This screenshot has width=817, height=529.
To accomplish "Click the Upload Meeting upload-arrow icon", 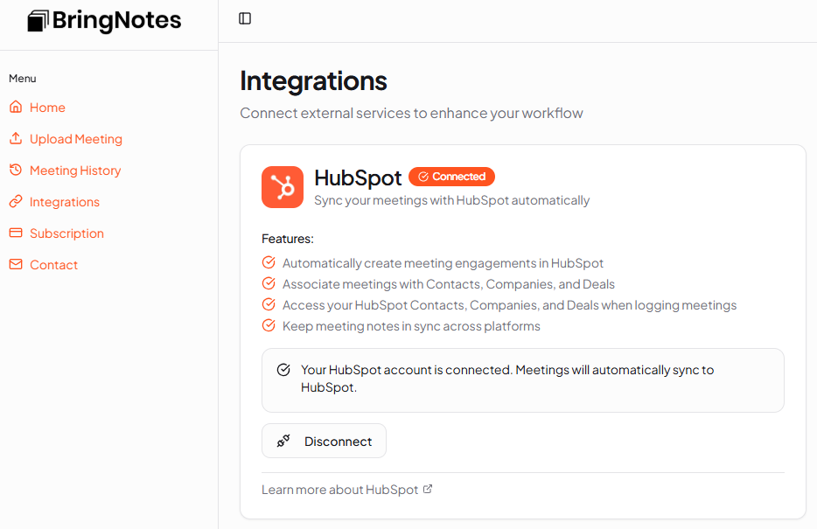I will click(x=15, y=138).
